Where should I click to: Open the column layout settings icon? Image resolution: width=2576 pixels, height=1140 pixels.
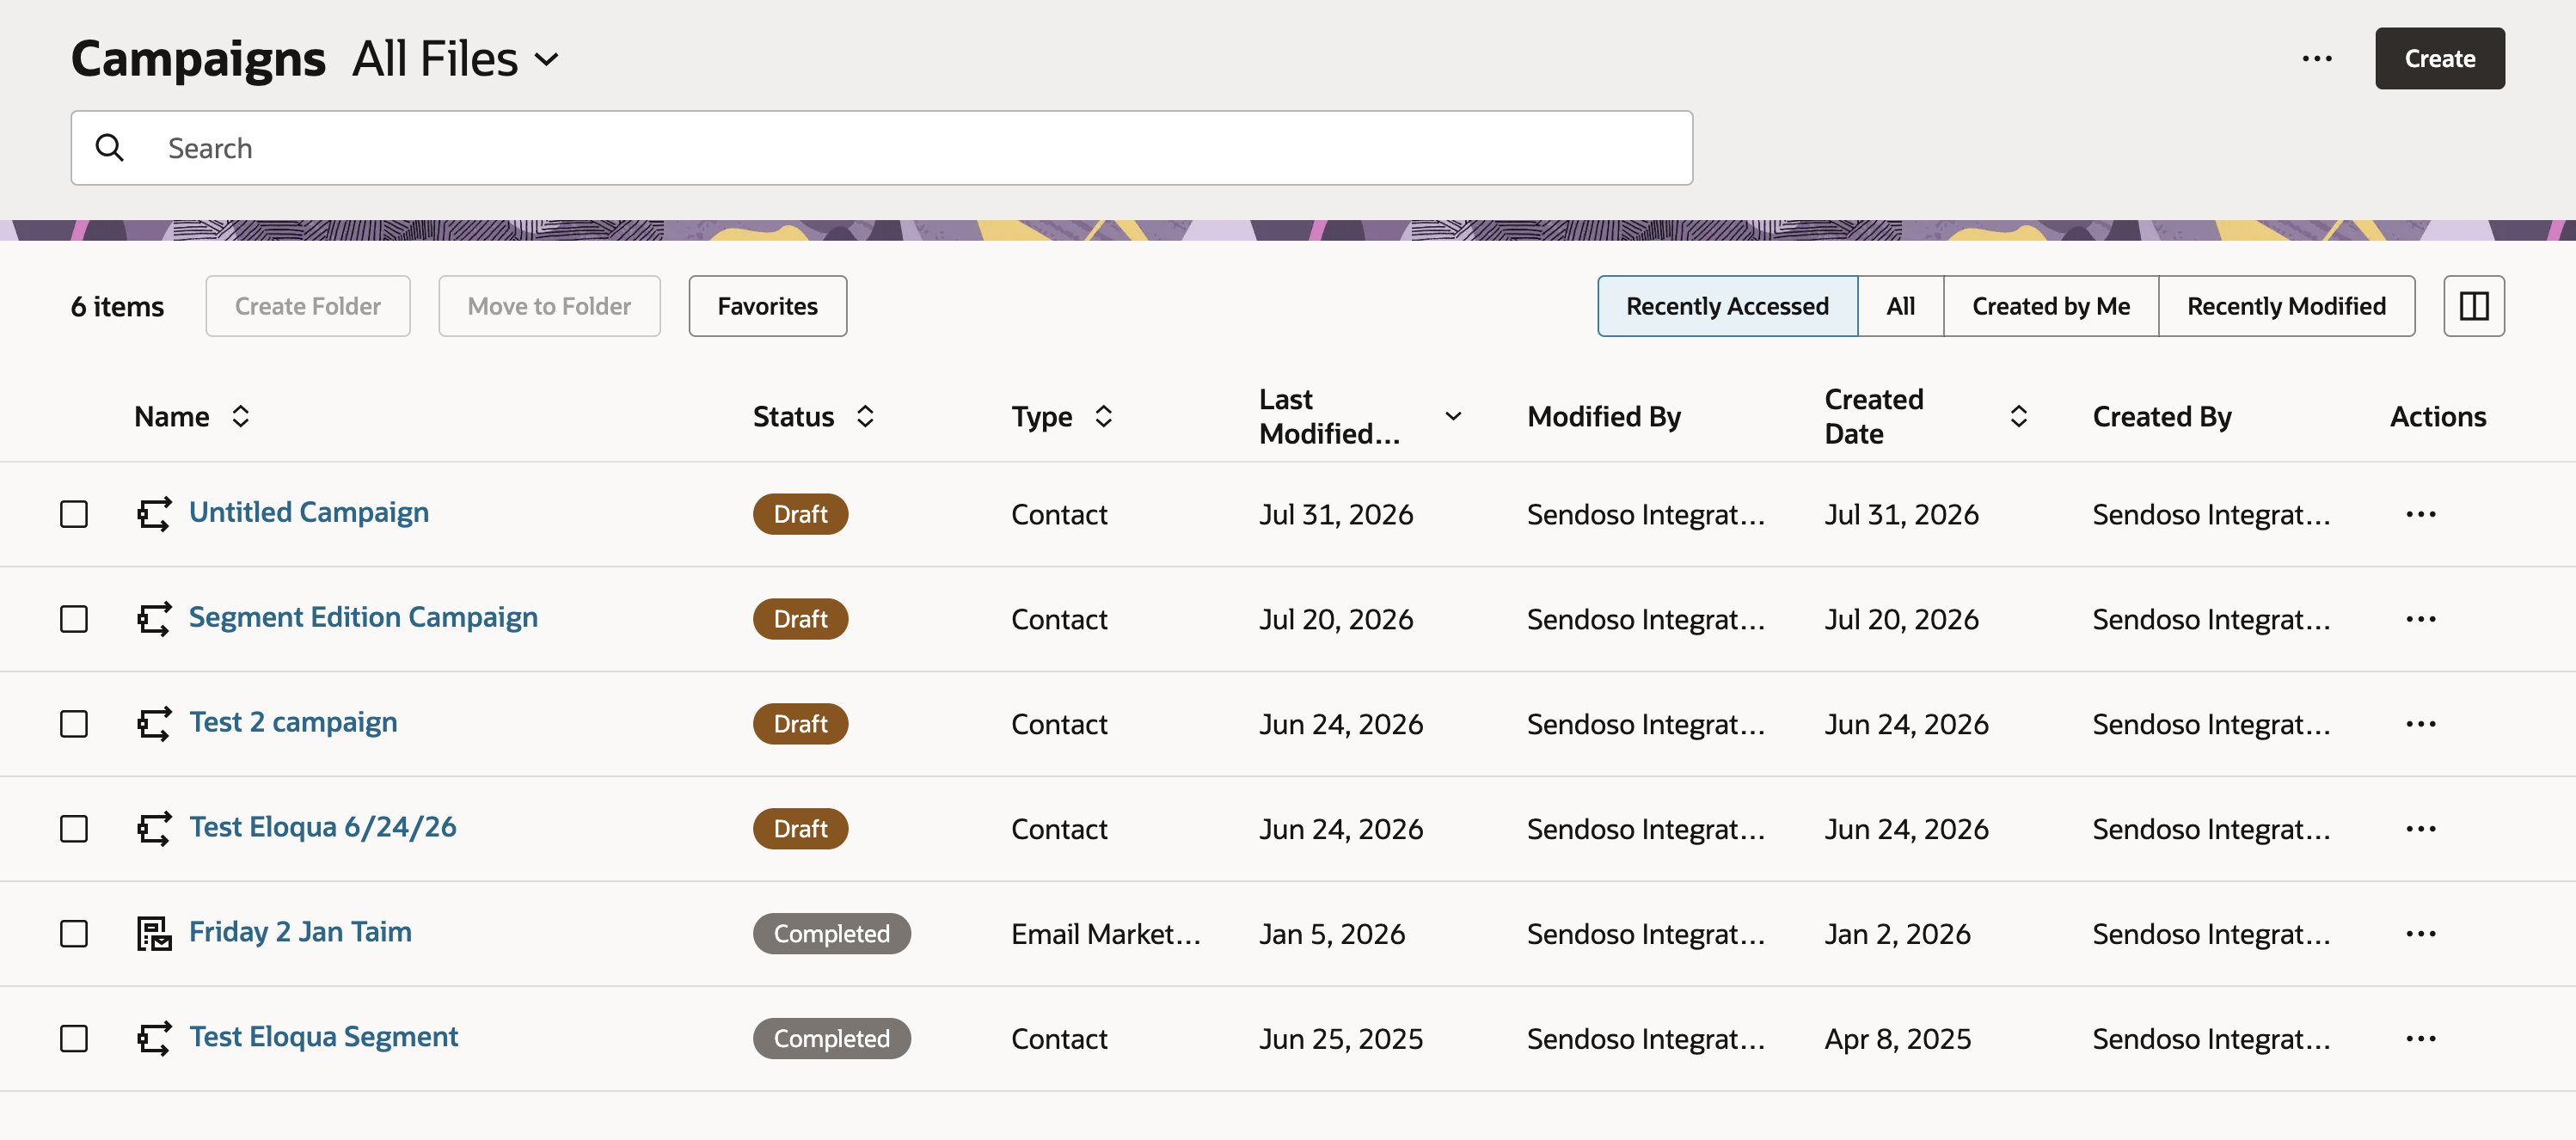pos(2473,306)
